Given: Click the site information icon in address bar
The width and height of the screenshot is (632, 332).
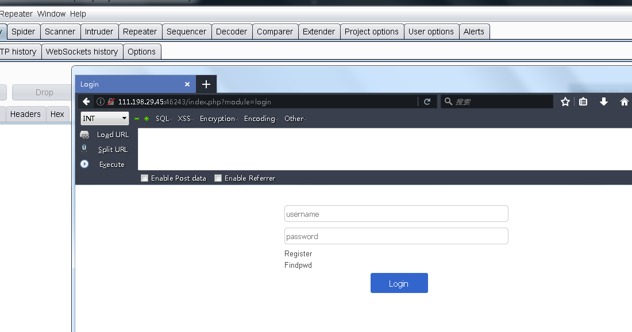Looking at the screenshot, I should [101, 101].
